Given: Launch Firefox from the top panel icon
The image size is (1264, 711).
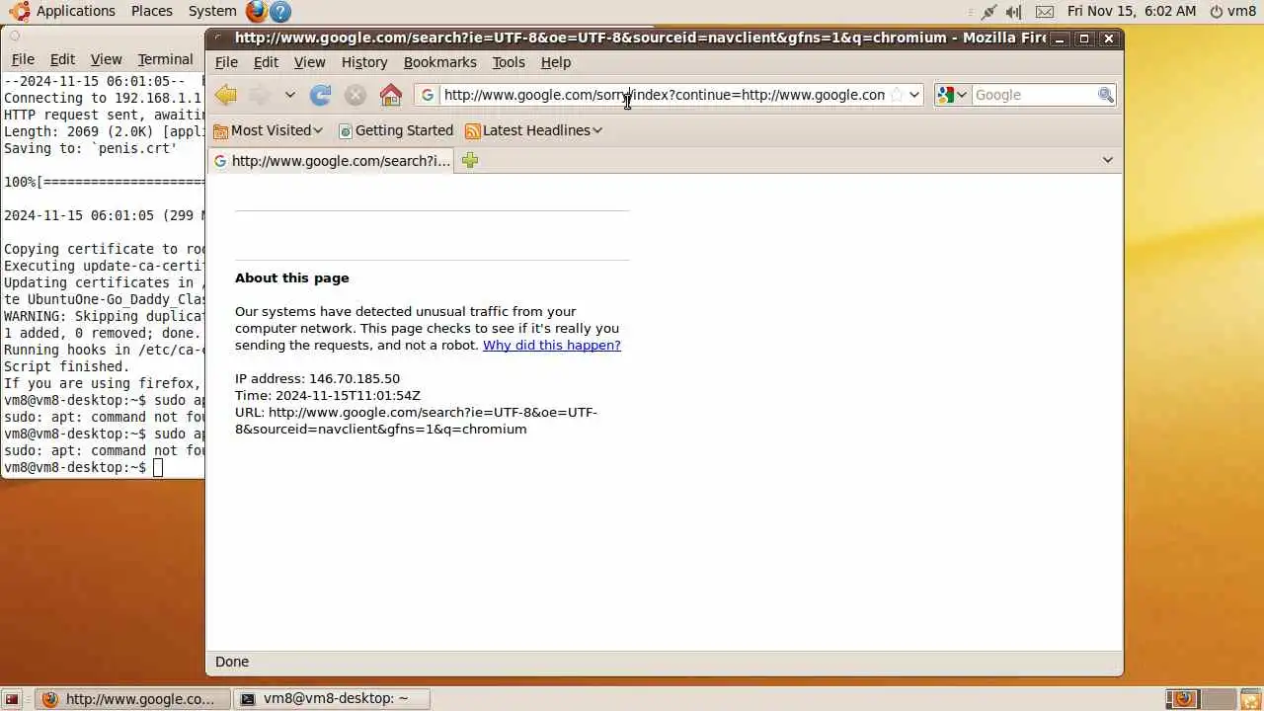Looking at the screenshot, I should [x=257, y=12].
